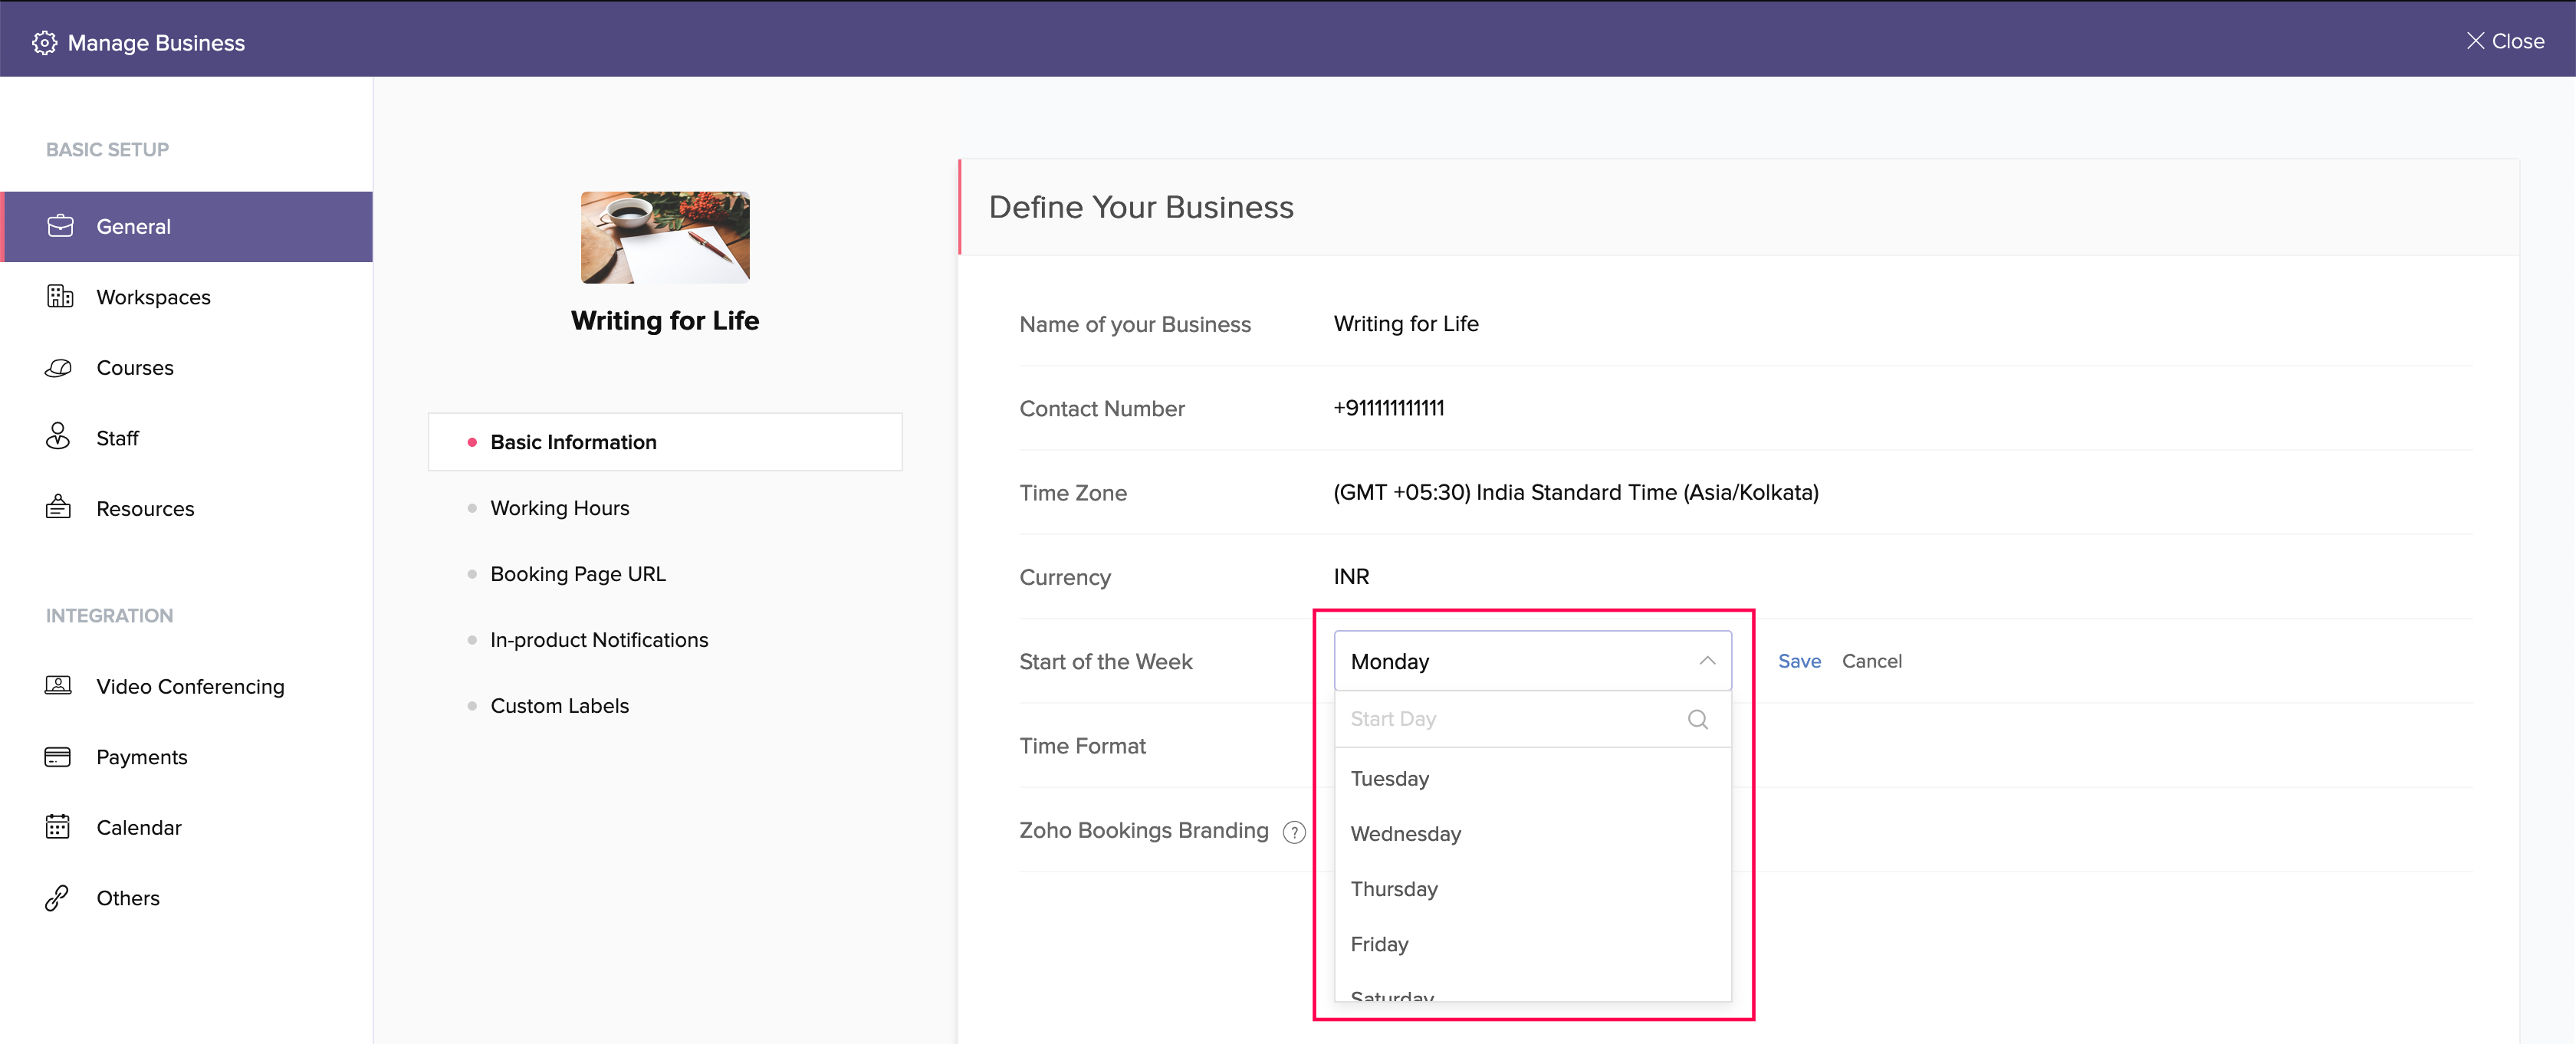
Task: Save the start of week change
Action: point(1799,661)
